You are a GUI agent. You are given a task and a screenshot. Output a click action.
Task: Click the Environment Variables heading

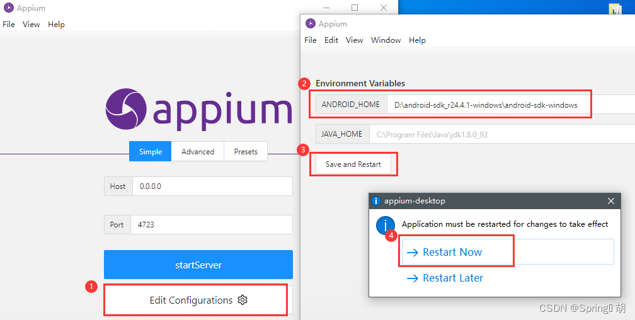point(360,83)
